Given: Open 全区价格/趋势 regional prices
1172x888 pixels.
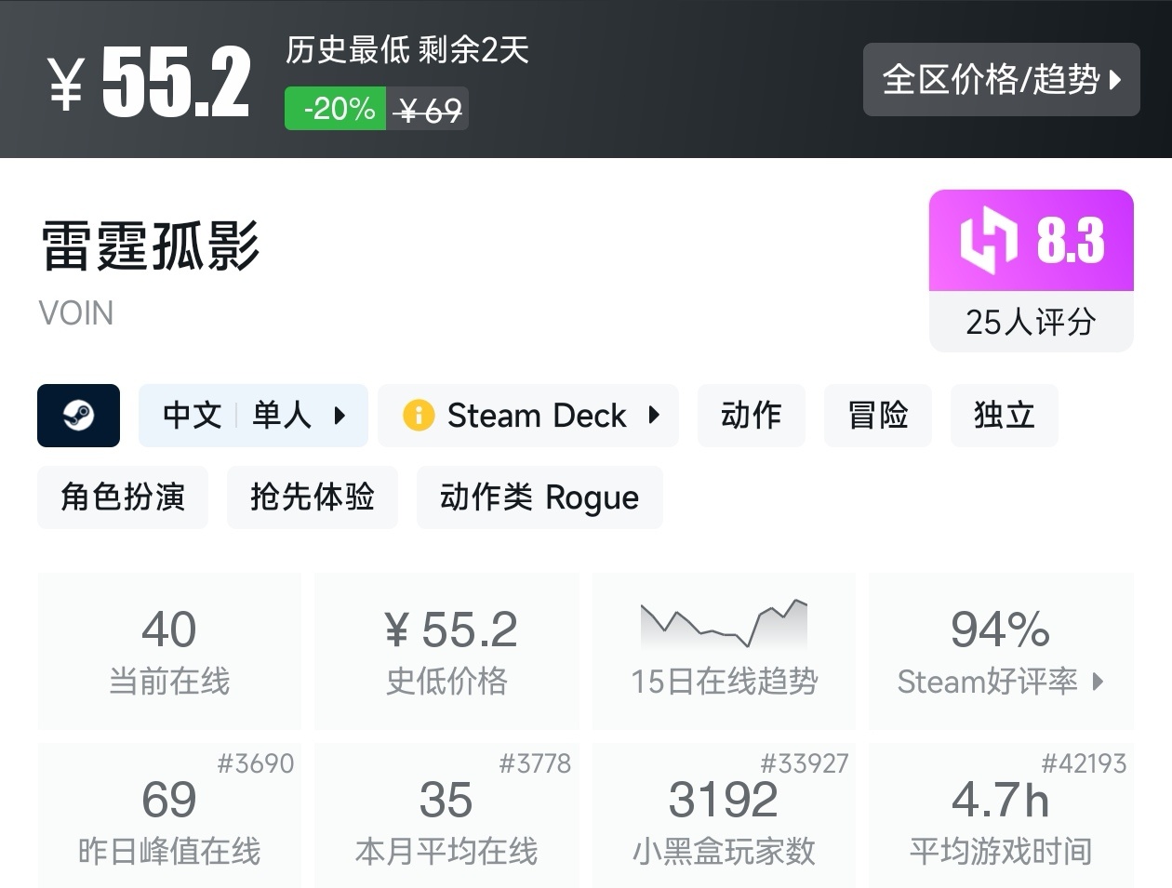Looking at the screenshot, I should pos(1001,80).
